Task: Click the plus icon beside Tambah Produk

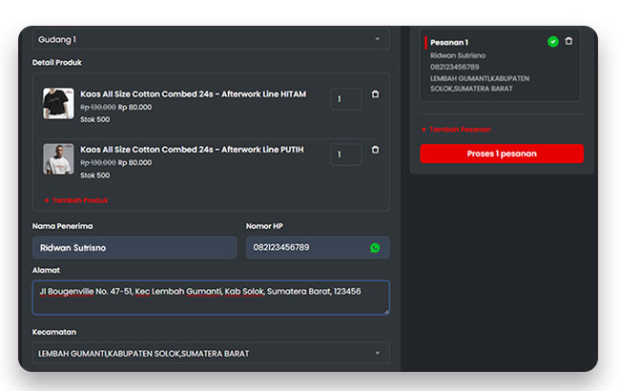Action: 46,200
